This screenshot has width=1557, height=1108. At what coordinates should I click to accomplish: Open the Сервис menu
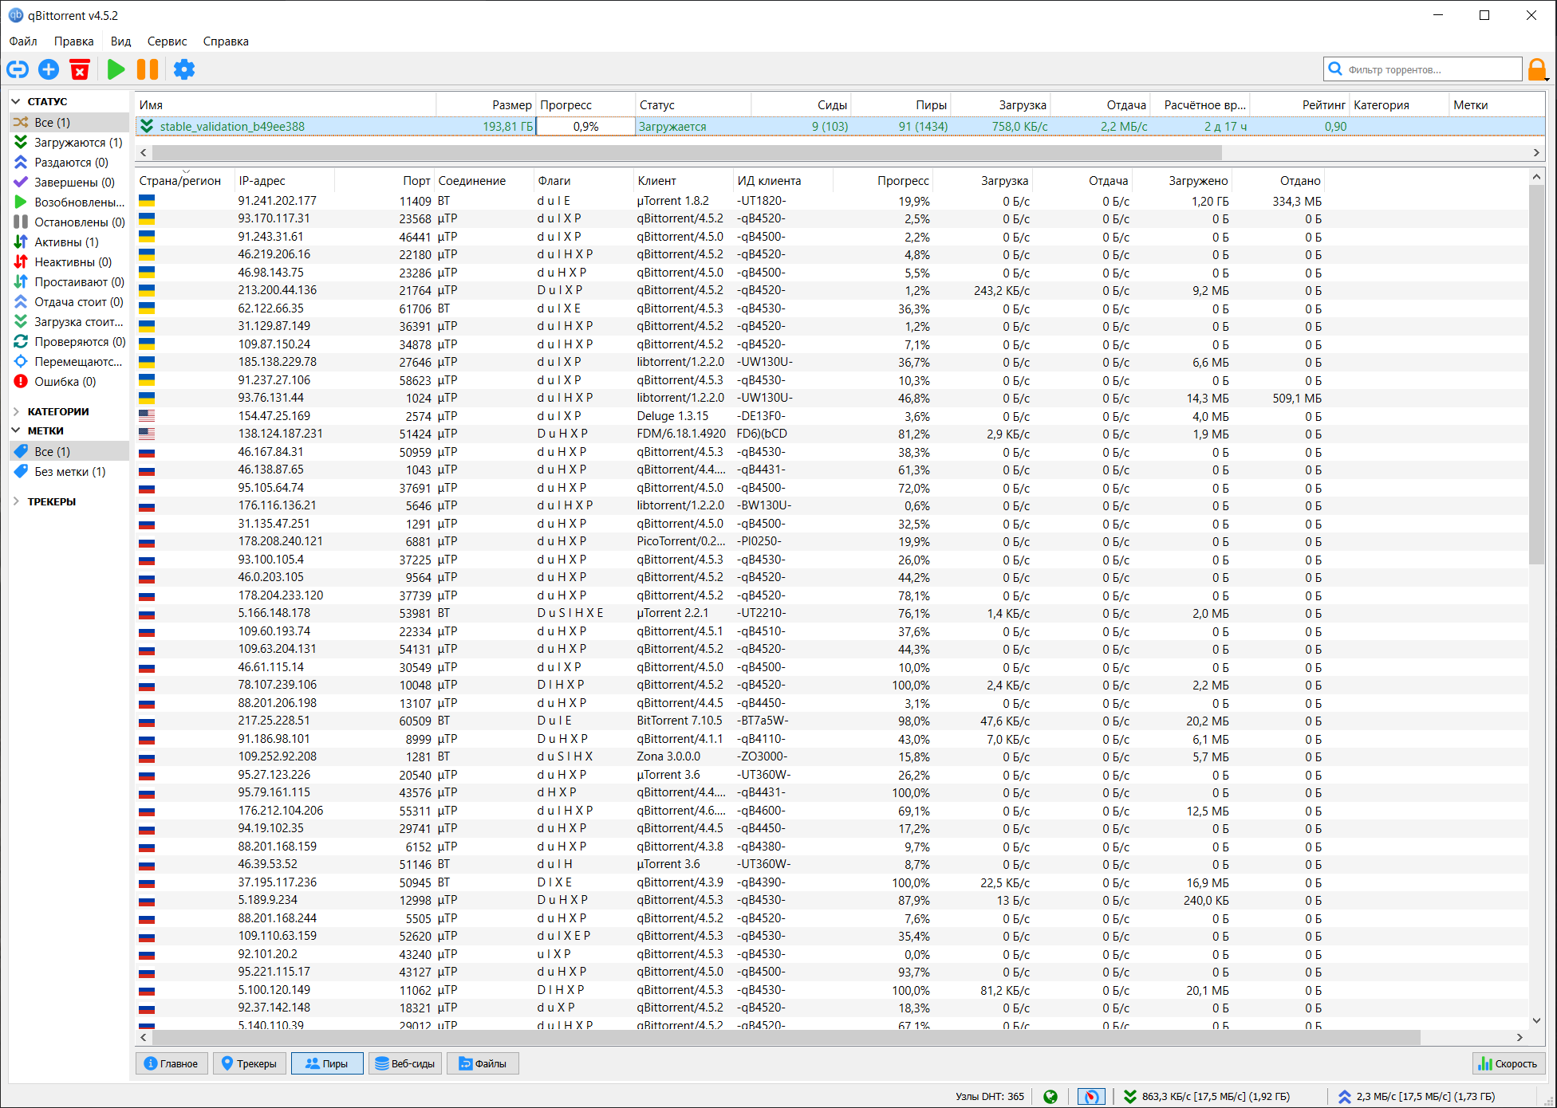coord(167,41)
